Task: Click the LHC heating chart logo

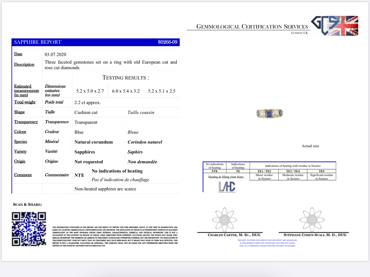Action: [x=227, y=187]
